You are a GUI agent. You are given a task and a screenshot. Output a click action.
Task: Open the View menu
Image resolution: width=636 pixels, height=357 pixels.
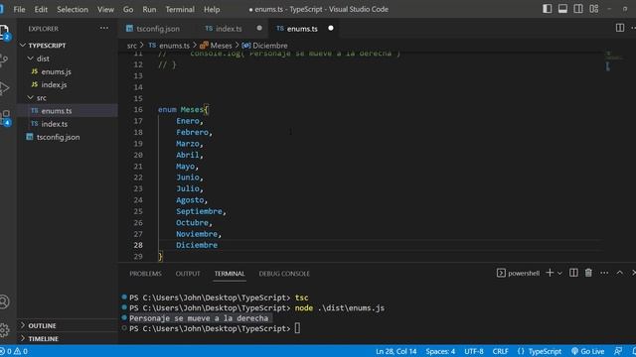click(x=105, y=9)
